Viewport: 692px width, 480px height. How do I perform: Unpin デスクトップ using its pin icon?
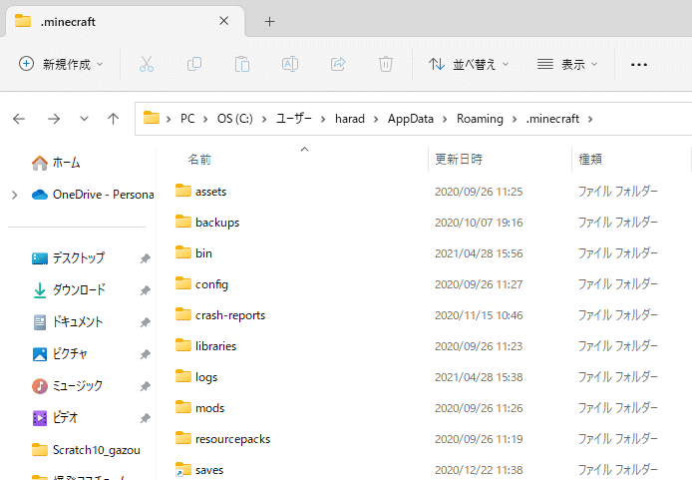pos(146,258)
